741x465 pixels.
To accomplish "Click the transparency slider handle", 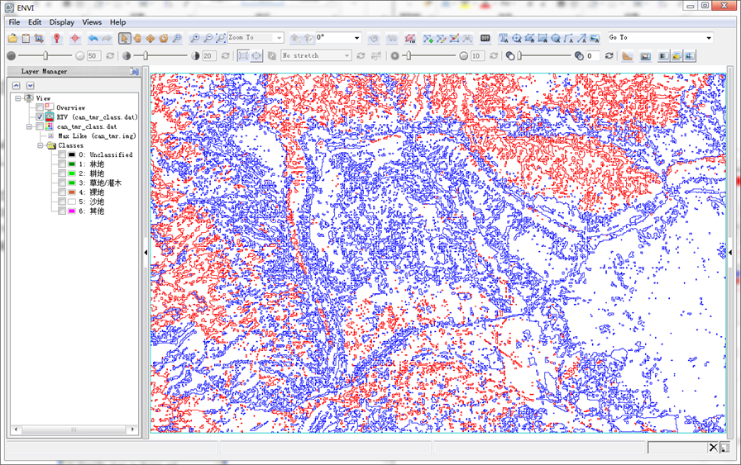I will (519, 55).
